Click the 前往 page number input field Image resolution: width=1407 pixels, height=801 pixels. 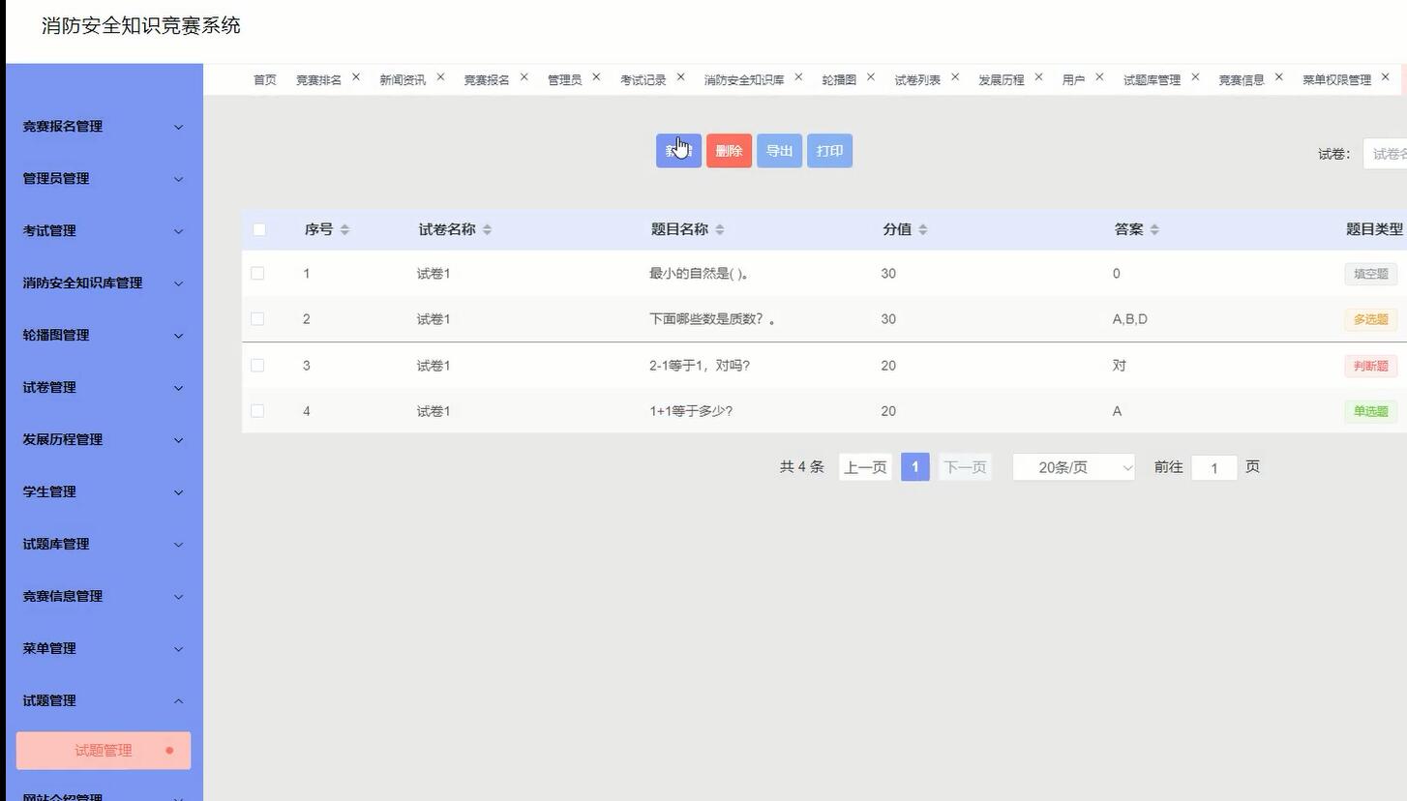pyautogui.click(x=1214, y=467)
